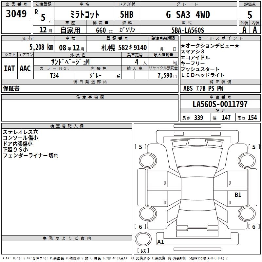Click registration number 札幌 582

[124, 48]
